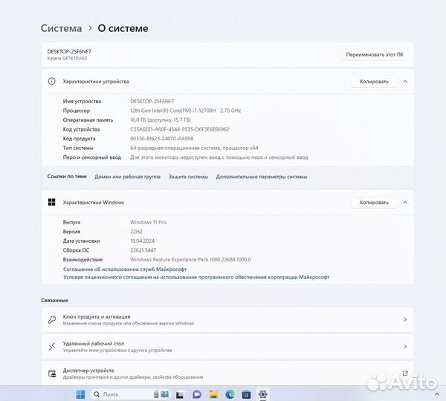
Task: Open the chat app taskbar icon
Action: (197, 394)
